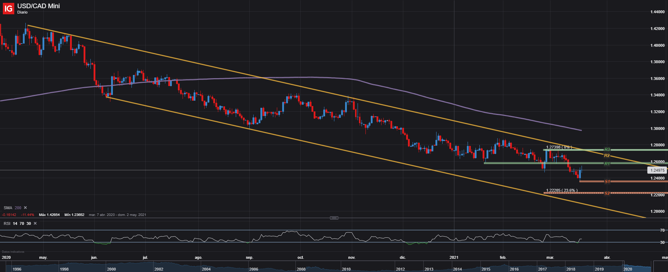Click the nov. date axis label
Screen dimensions: 668x272
(352, 257)
